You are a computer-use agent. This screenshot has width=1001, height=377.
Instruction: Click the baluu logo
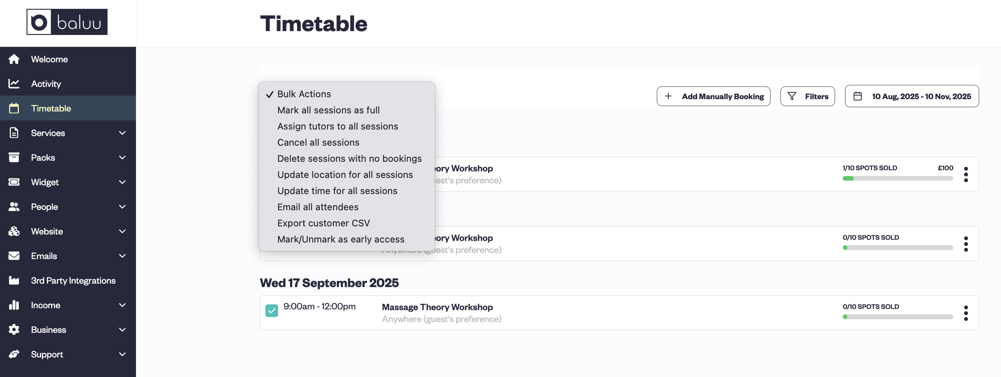point(67,22)
